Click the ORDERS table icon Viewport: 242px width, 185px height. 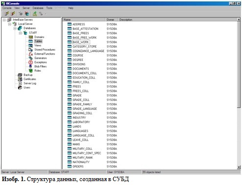(x=70, y=166)
